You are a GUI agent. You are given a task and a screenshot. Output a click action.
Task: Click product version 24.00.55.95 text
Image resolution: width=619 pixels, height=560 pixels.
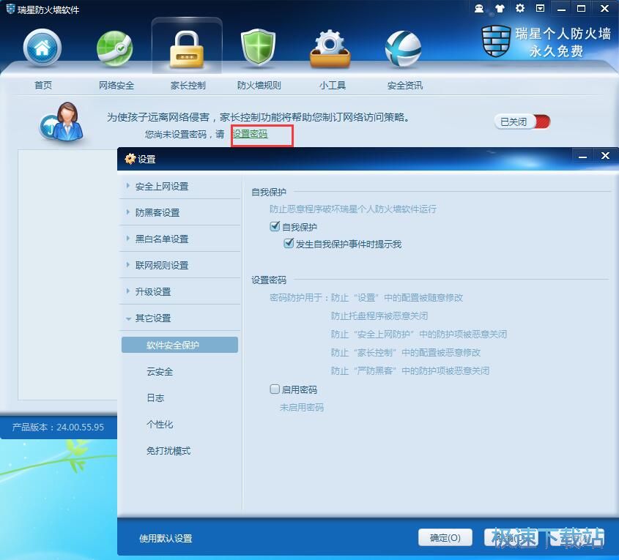(58, 427)
